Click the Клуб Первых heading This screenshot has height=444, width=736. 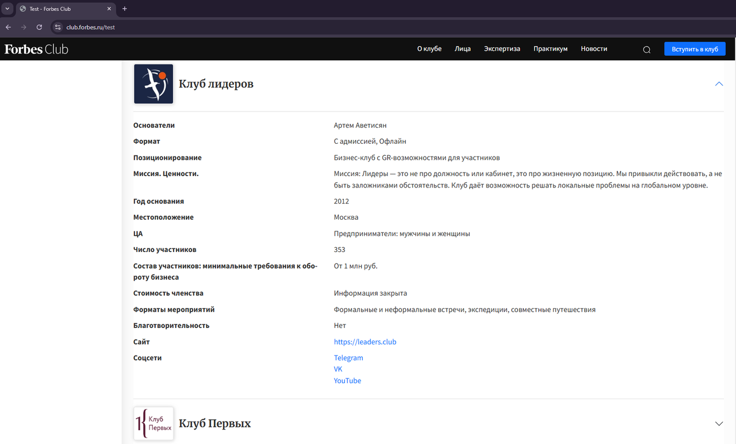[215, 424]
